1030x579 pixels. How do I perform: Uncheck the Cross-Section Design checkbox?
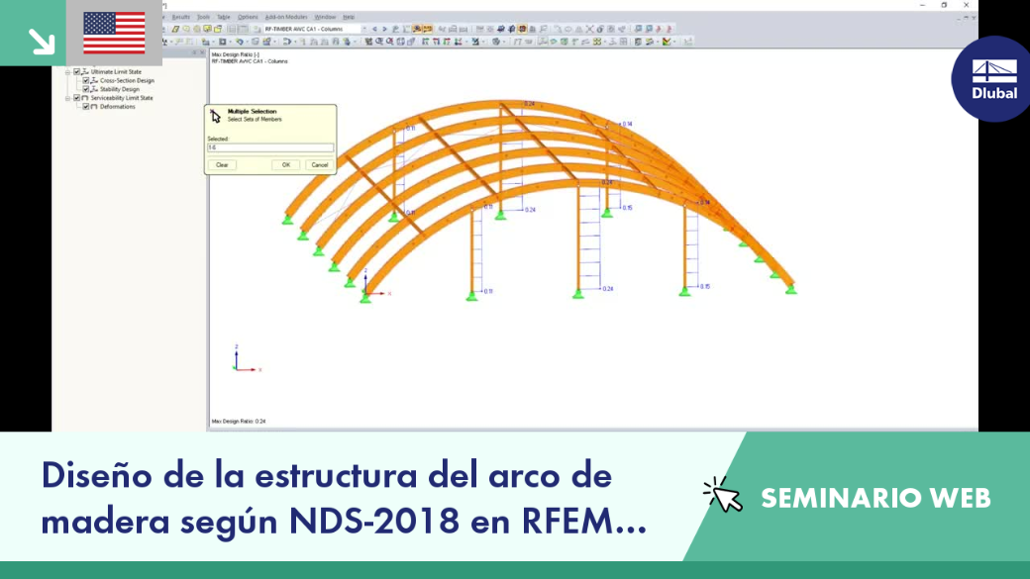coord(86,80)
